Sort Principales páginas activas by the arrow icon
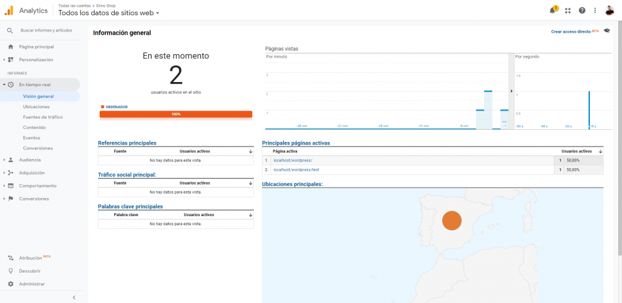622x303 pixels. click(600, 151)
